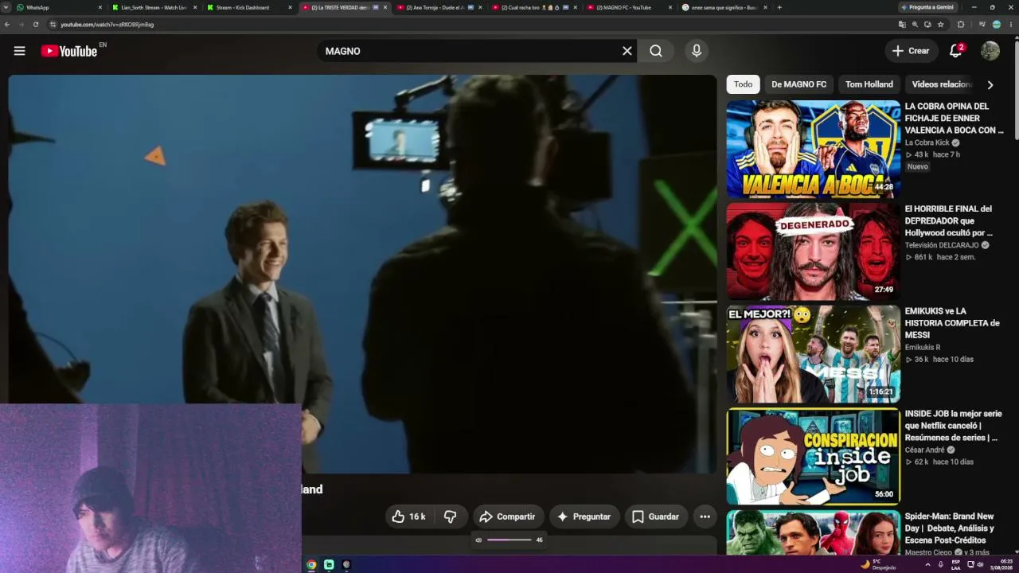1019x573 pixels.
Task: Open the Valencia a Boca thumbnail
Action: coord(813,149)
